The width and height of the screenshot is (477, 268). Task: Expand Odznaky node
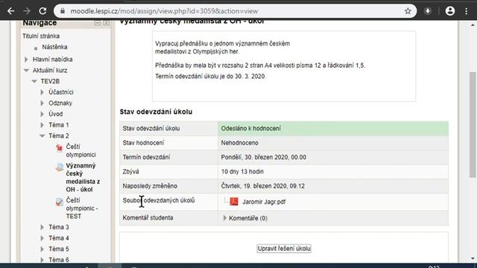(x=42, y=103)
